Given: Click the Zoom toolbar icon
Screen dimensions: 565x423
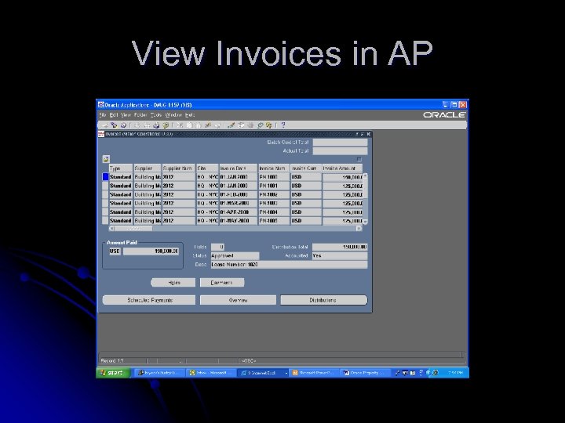Looking at the screenshot, I should (x=240, y=125).
